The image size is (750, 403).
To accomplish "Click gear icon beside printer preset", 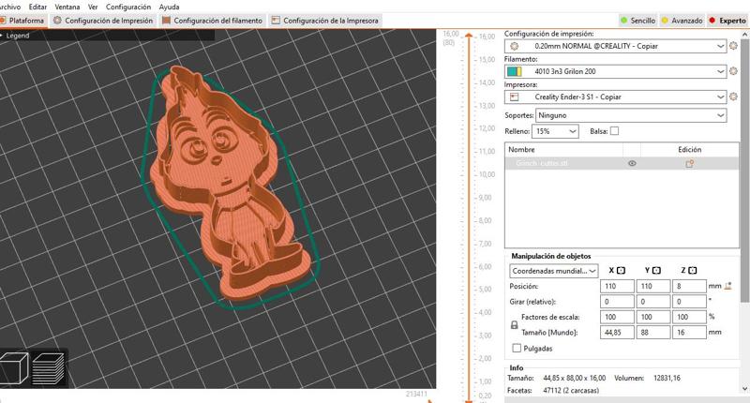I will (x=733, y=97).
